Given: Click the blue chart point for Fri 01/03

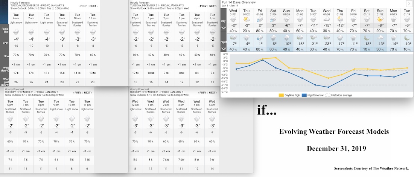Looking at the screenshot, I should point(262,60).
